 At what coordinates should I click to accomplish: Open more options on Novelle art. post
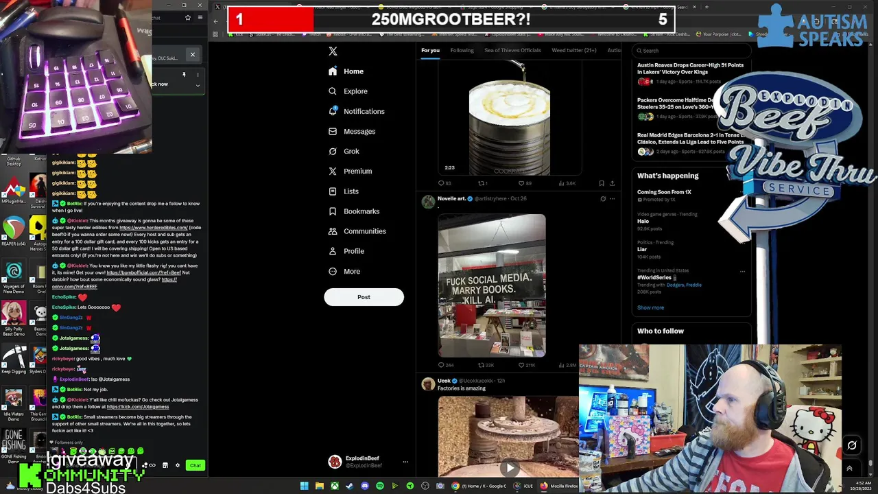point(612,199)
